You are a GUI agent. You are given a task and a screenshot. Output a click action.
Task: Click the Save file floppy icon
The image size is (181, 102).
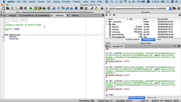[x=12, y=8]
